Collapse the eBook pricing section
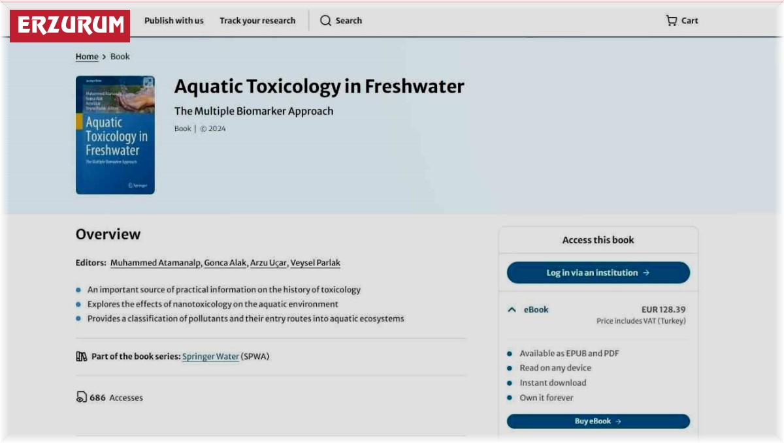Image resolution: width=784 pixels, height=443 pixels. (511, 310)
